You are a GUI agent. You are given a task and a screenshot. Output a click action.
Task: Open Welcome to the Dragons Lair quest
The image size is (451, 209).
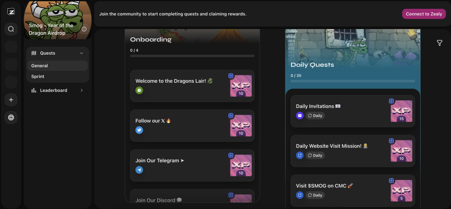192,86
